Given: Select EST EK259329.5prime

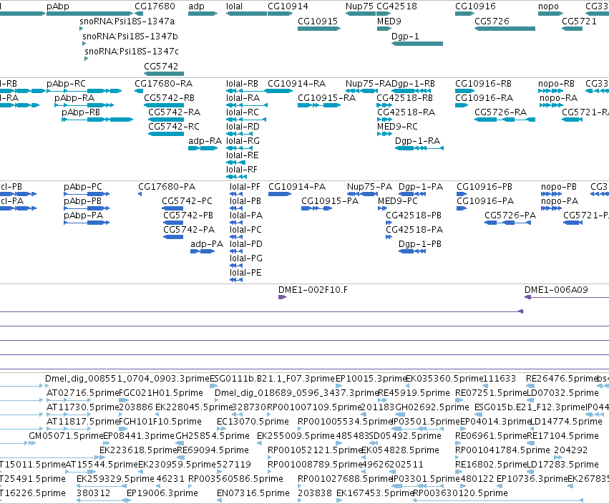Looking at the screenshot, I should [x=115, y=479].
